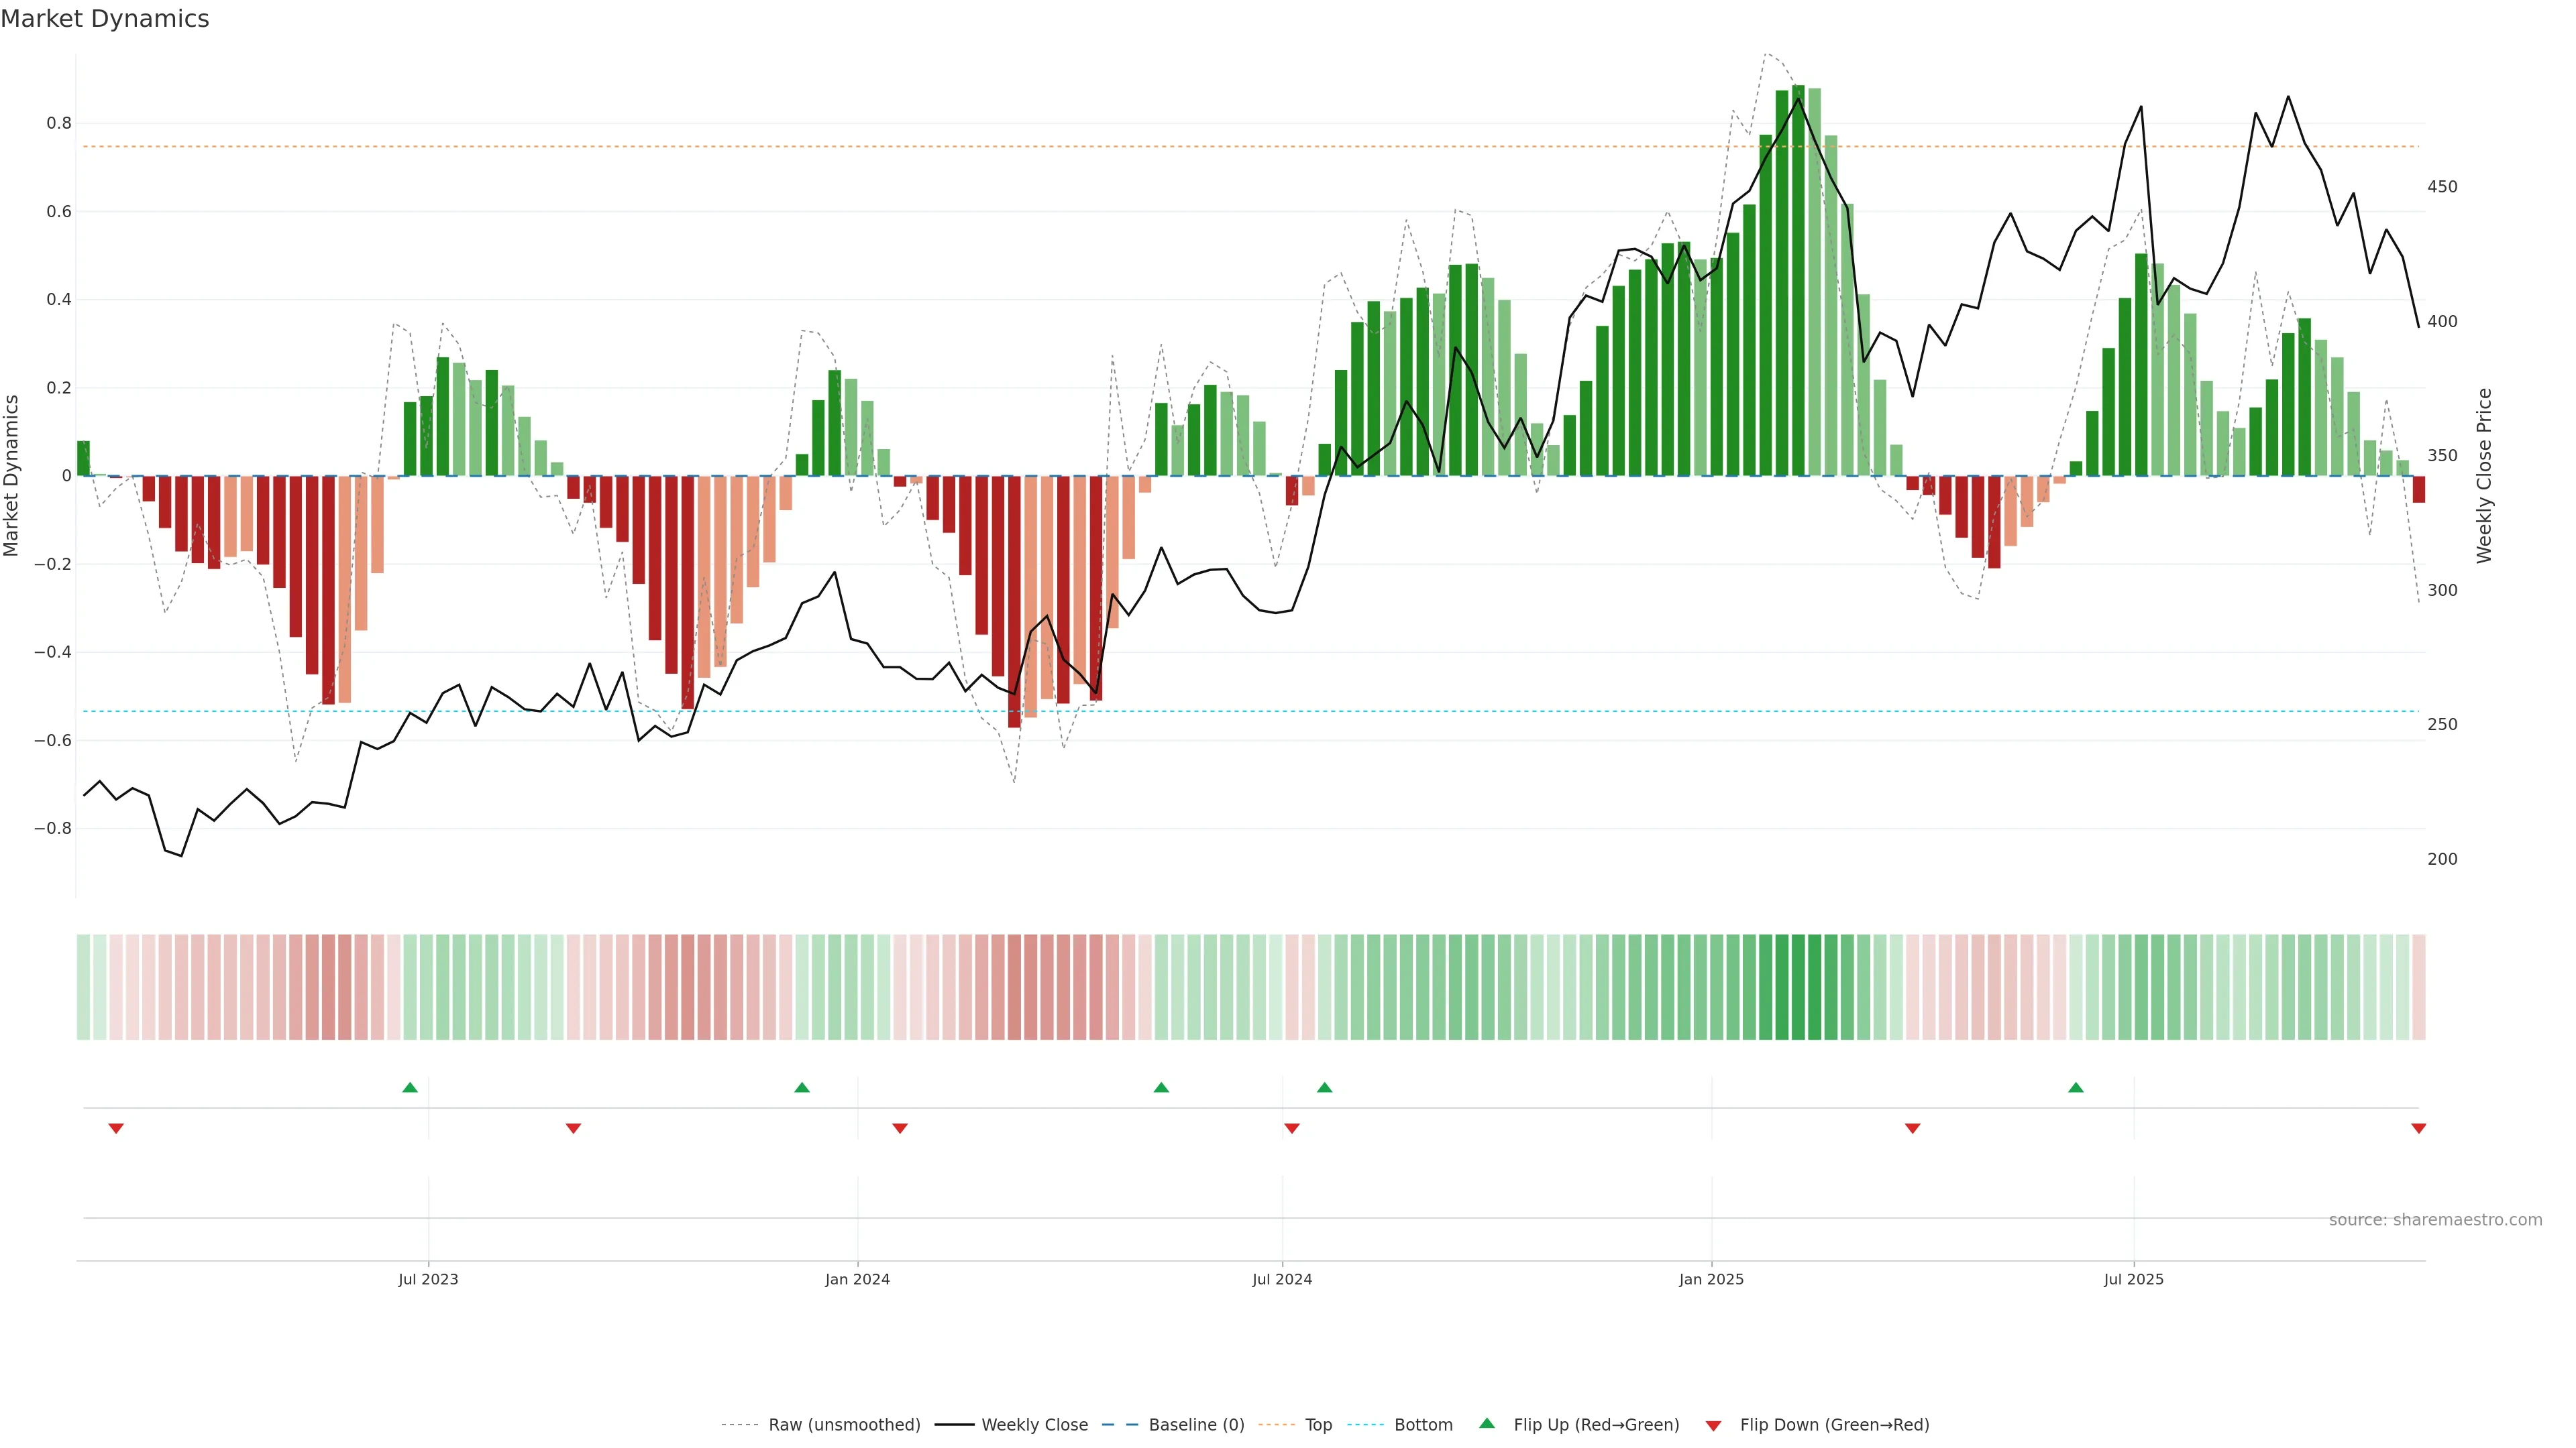Screen dimensions: 2576x1448
Task: Click the red flip-down marker just after Jul 2024
Action: pyautogui.click(x=1292, y=1128)
